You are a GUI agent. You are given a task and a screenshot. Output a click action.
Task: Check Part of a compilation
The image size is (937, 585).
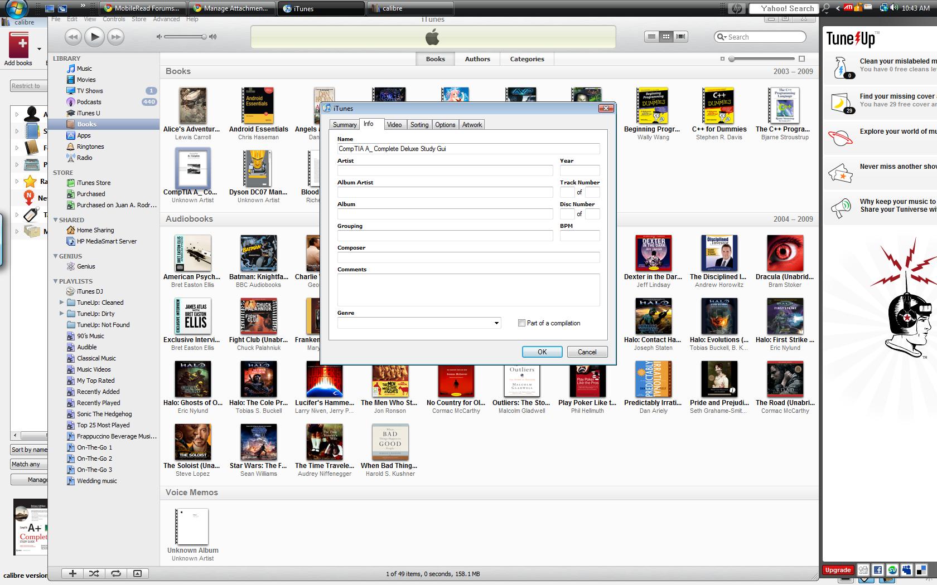click(x=521, y=323)
